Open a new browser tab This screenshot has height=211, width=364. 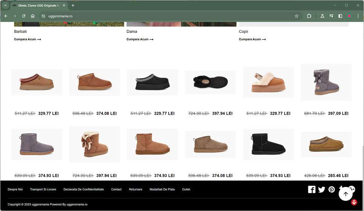click(73, 5)
